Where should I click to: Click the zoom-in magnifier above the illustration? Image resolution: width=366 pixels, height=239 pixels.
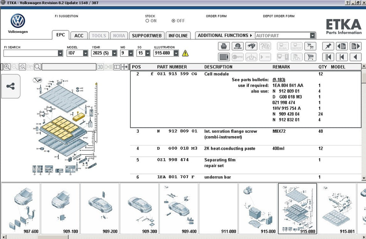(x=7, y=67)
